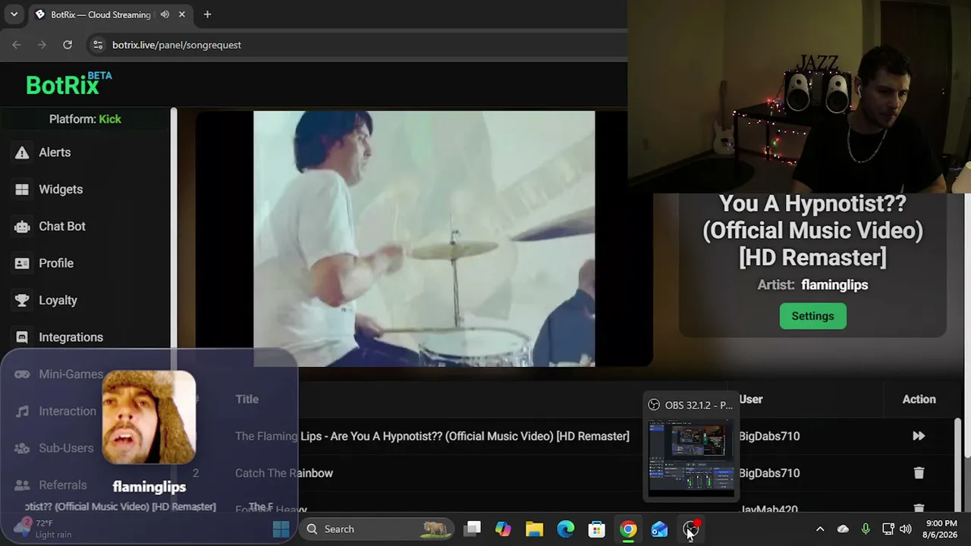Open Microsoft Store from the taskbar
Screen dimensions: 971x546
point(597,529)
